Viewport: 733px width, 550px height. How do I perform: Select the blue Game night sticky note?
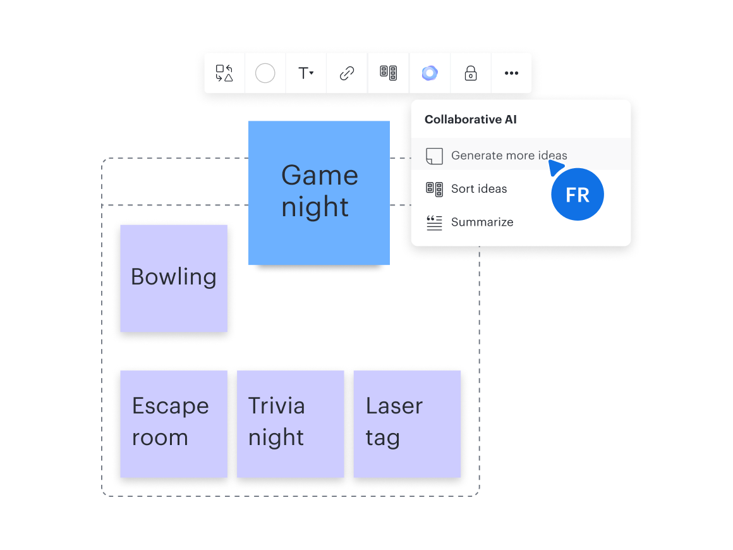(319, 192)
